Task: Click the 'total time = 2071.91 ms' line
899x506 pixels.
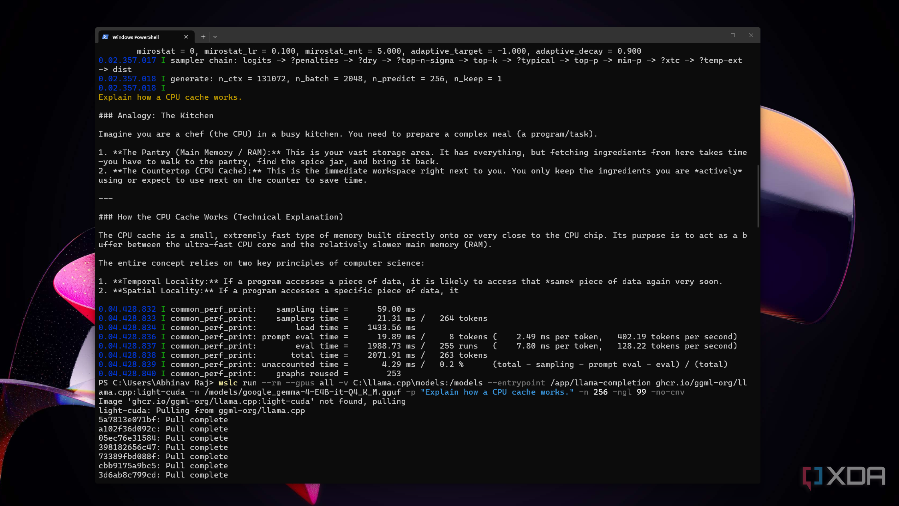Action: click(x=293, y=355)
